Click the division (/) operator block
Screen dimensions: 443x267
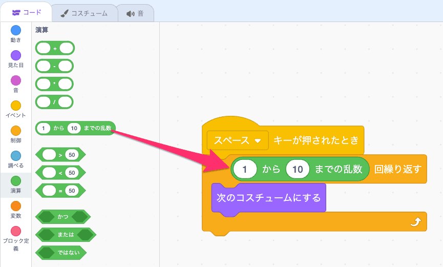click(x=54, y=102)
